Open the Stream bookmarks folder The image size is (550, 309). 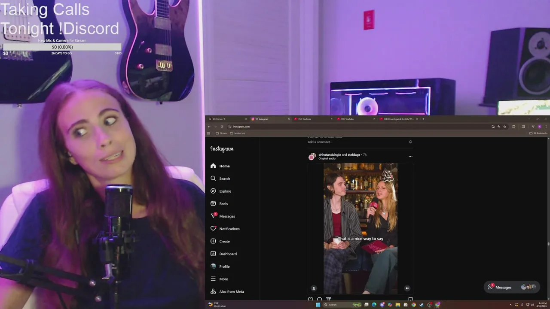point(221,133)
